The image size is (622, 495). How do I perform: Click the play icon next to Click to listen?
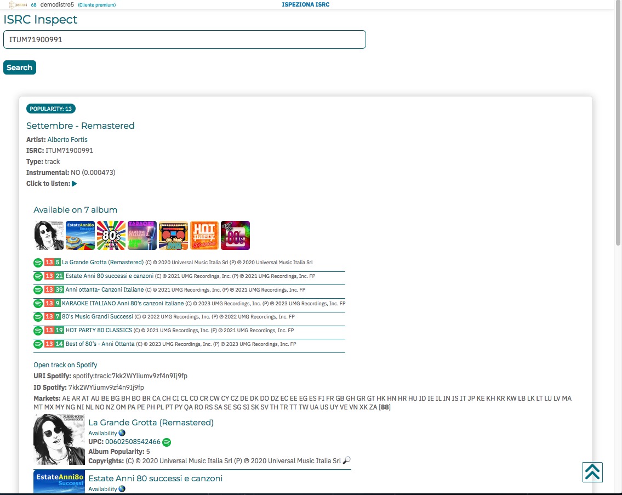click(74, 184)
